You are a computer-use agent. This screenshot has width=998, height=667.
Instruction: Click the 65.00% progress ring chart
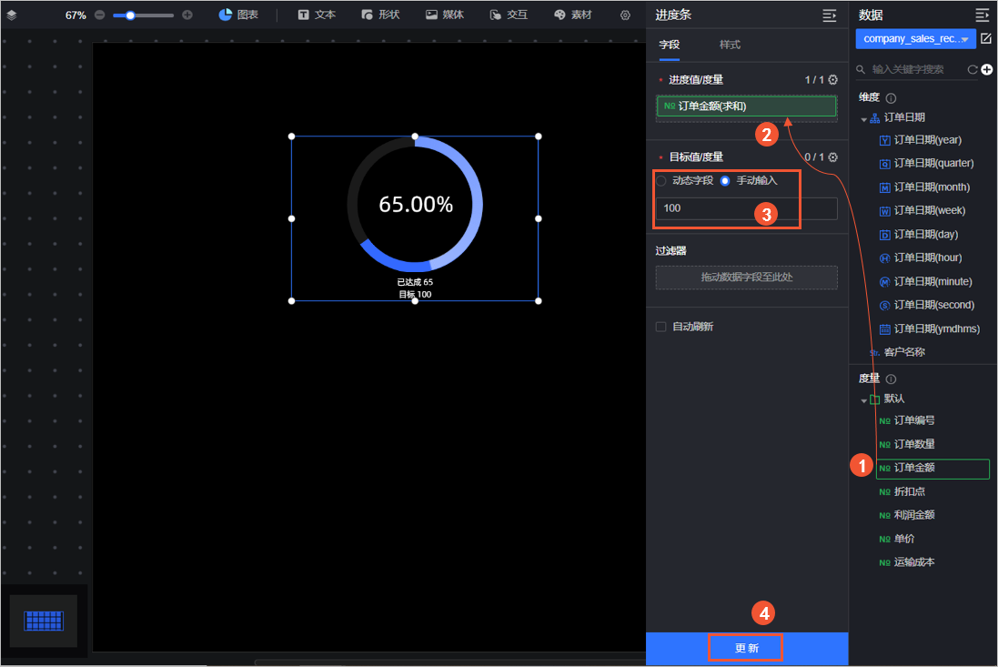(415, 205)
